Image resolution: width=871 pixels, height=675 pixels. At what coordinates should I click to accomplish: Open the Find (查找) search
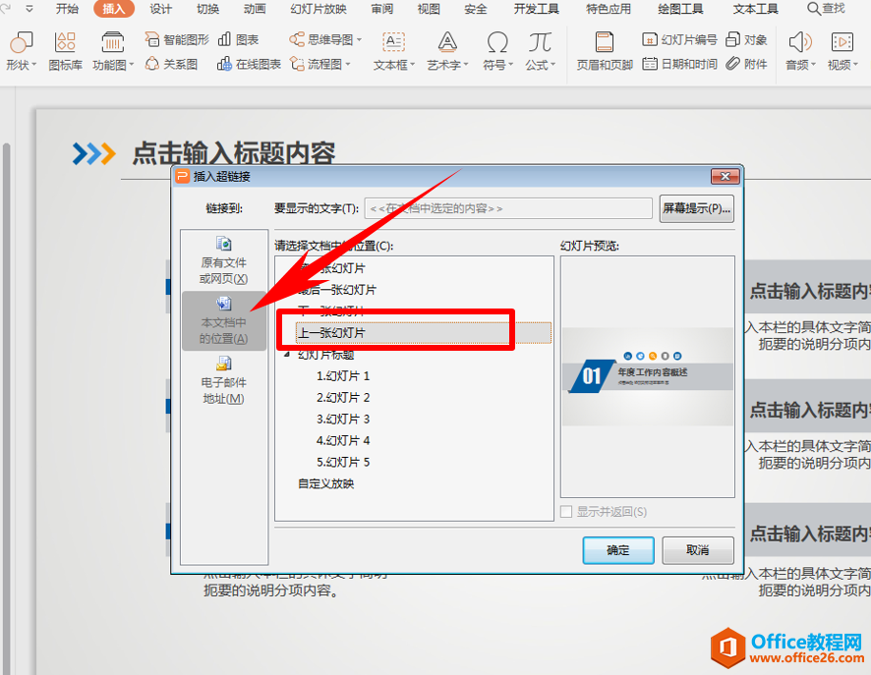pyautogui.click(x=826, y=9)
